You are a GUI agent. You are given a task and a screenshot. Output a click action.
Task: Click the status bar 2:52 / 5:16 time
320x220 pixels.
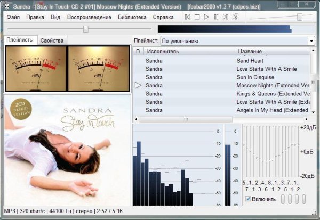pos(109,211)
